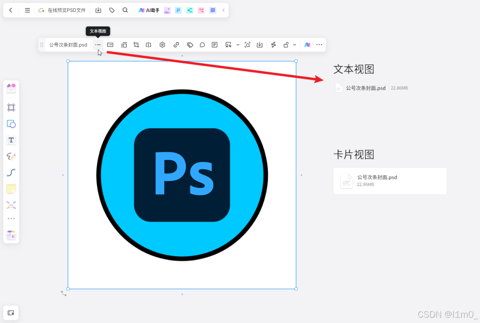Click the blue P icon in top bar
Screen dimensions: 480x323
(178, 10)
